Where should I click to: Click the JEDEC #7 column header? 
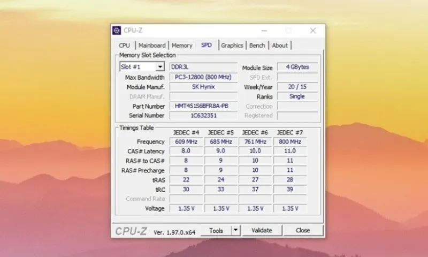coord(290,132)
